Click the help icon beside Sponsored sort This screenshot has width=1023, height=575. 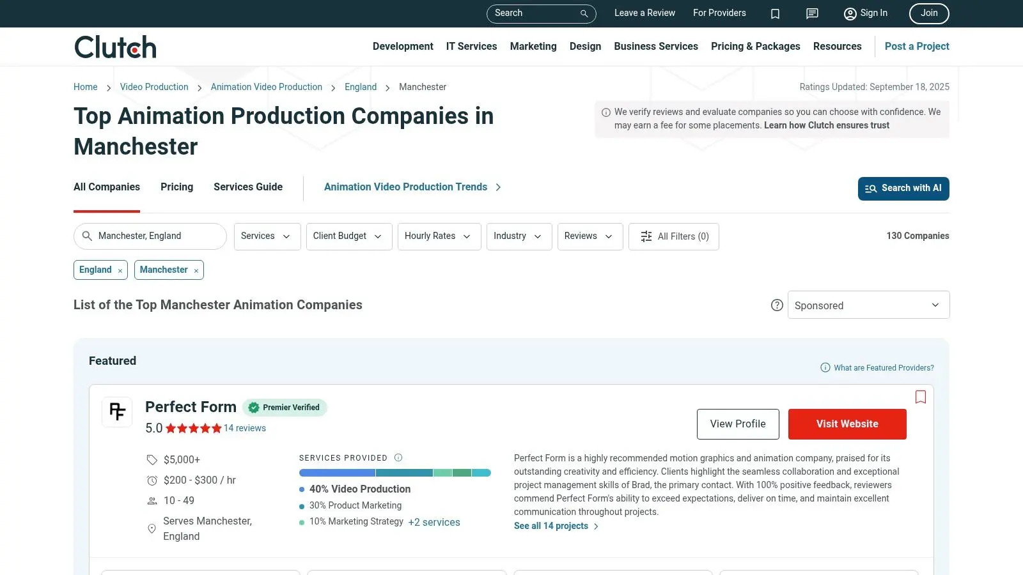(777, 305)
